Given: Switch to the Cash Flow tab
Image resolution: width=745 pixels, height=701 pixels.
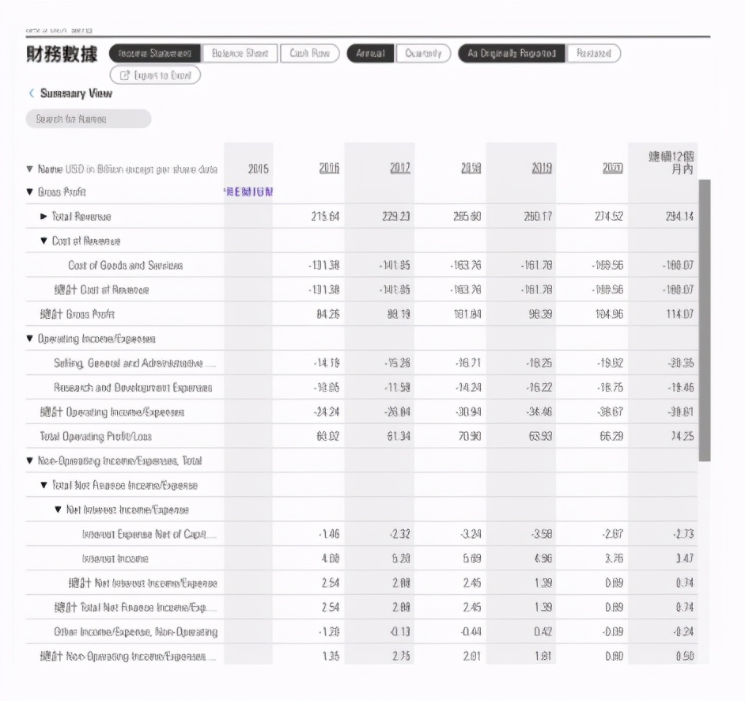Looking at the screenshot, I should point(310,54).
